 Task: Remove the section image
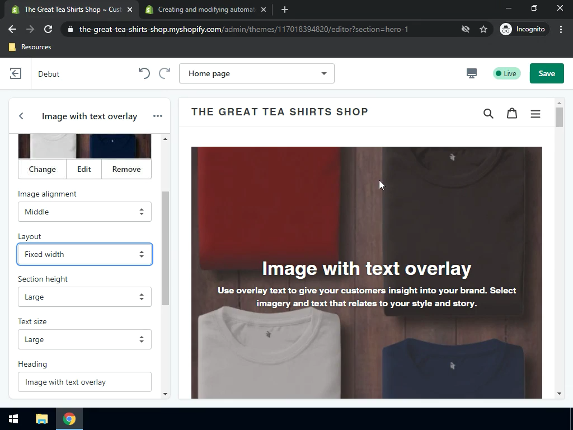(126, 169)
